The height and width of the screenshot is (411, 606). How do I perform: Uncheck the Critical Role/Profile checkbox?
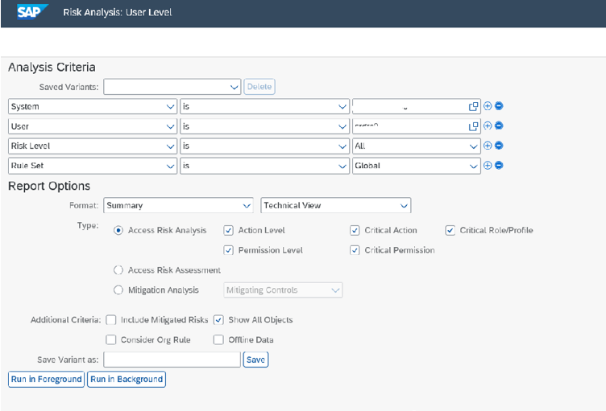pyautogui.click(x=450, y=230)
